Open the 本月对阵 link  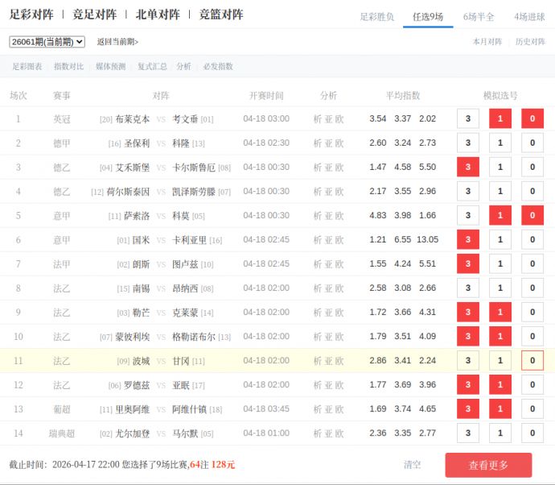[x=487, y=42]
